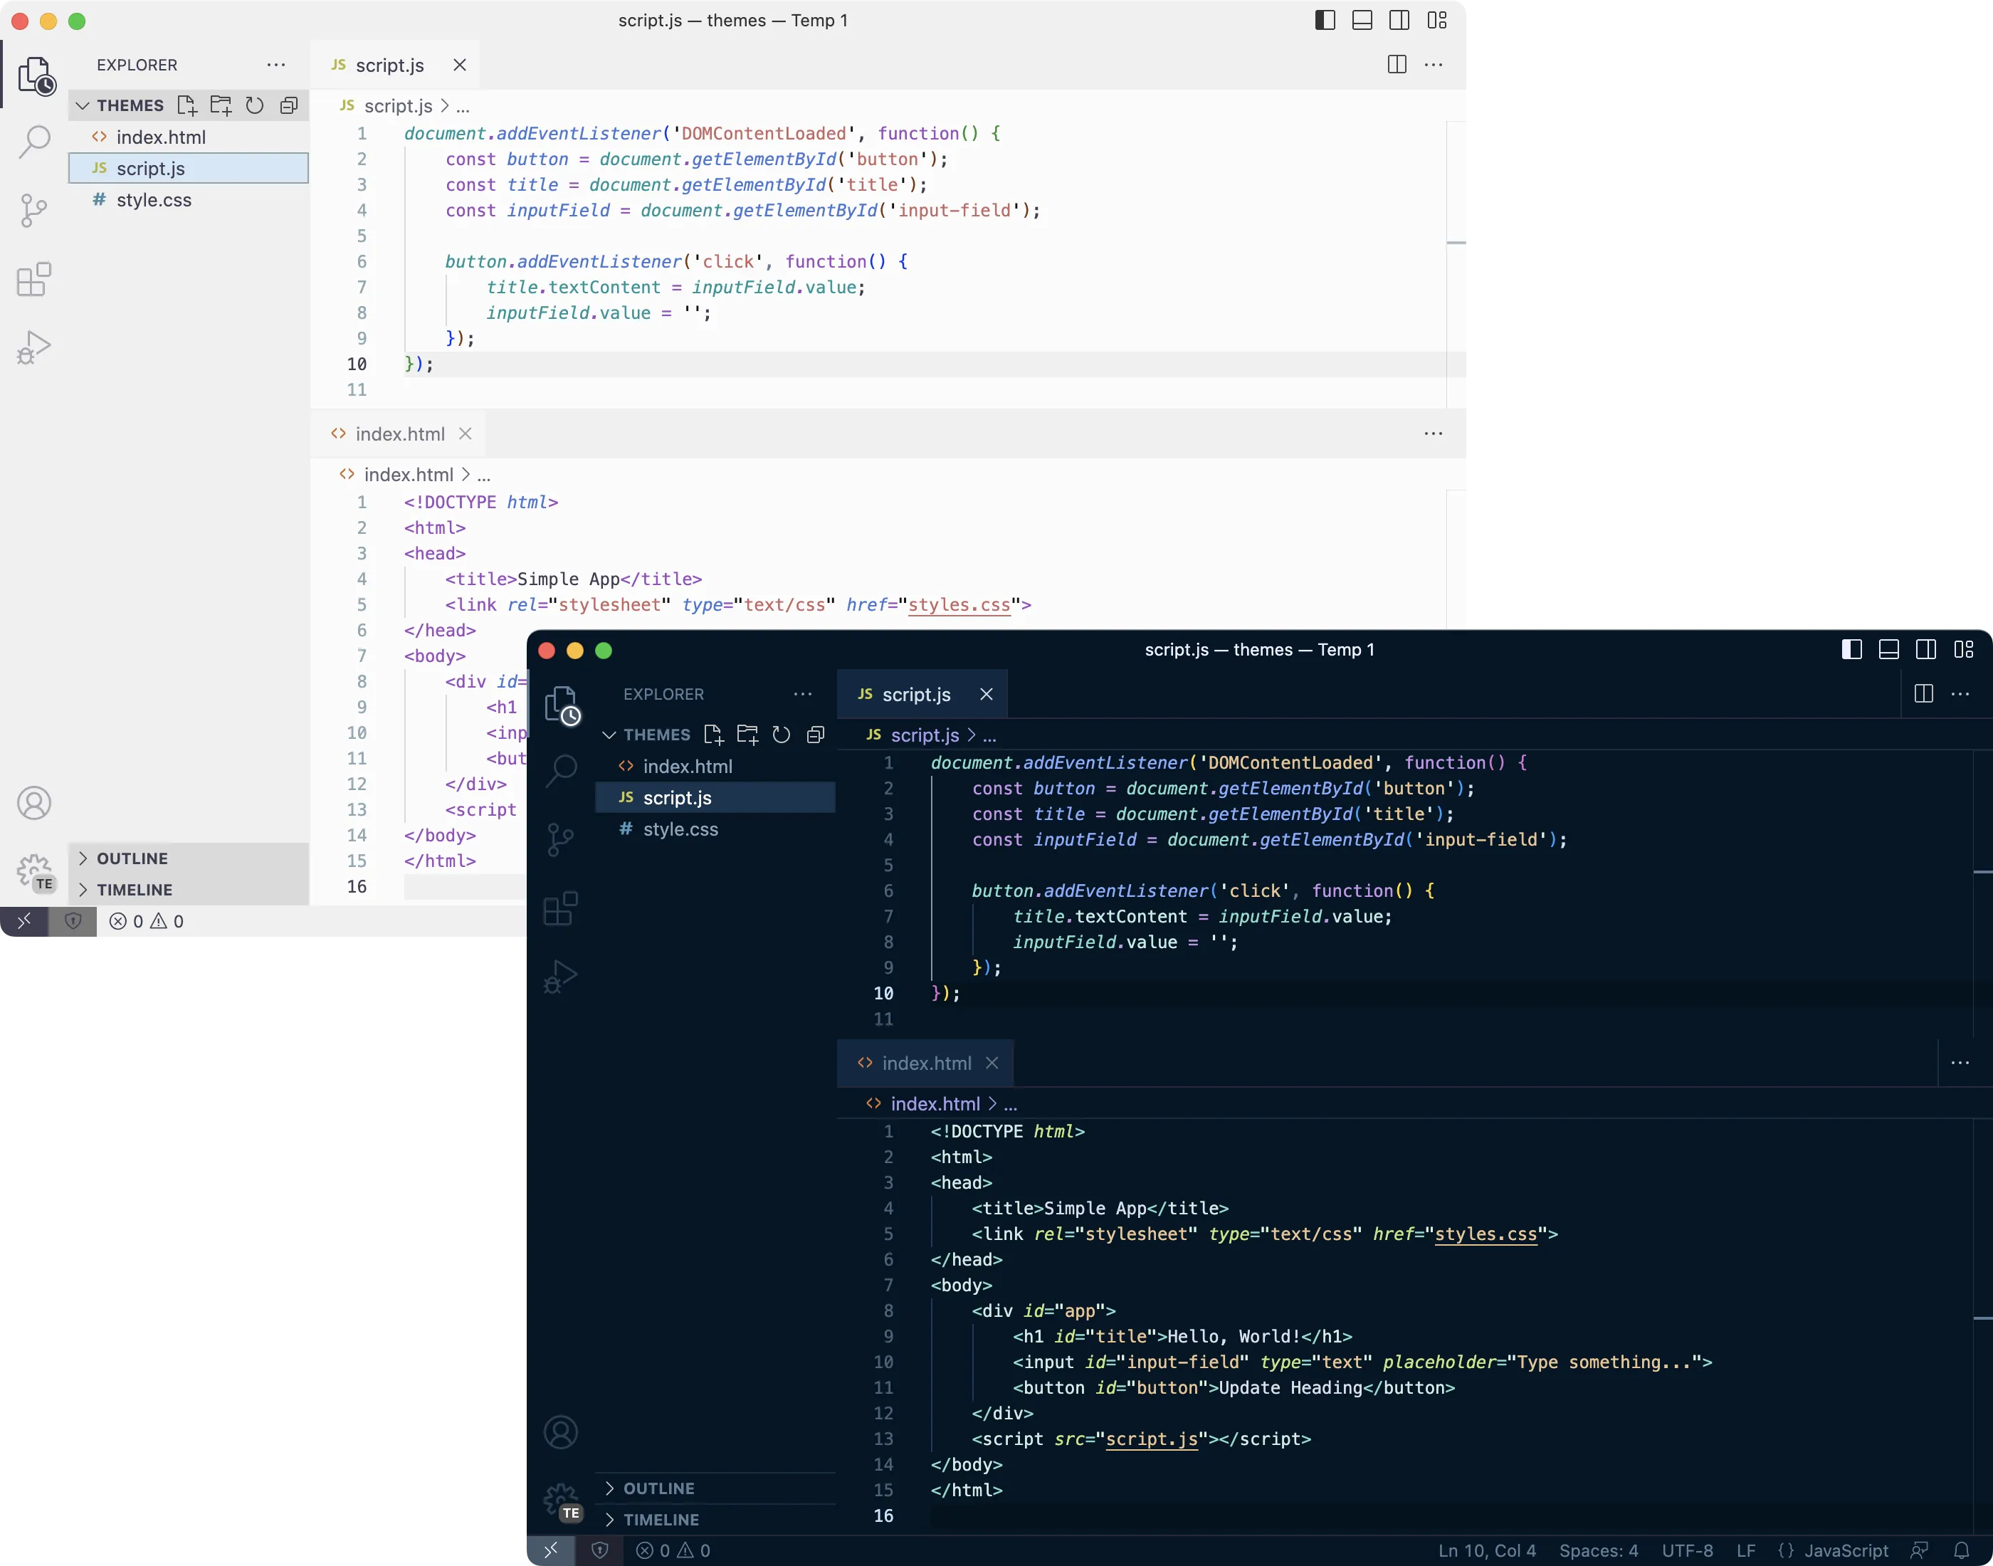The height and width of the screenshot is (1566, 1993).
Task: Expand TIMELINE section in light window
Action: [x=134, y=889]
